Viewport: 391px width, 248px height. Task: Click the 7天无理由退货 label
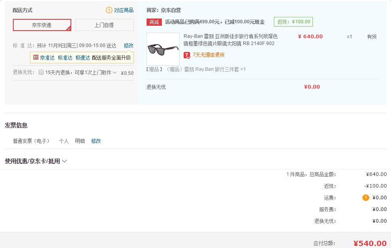click(x=209, y=55)
